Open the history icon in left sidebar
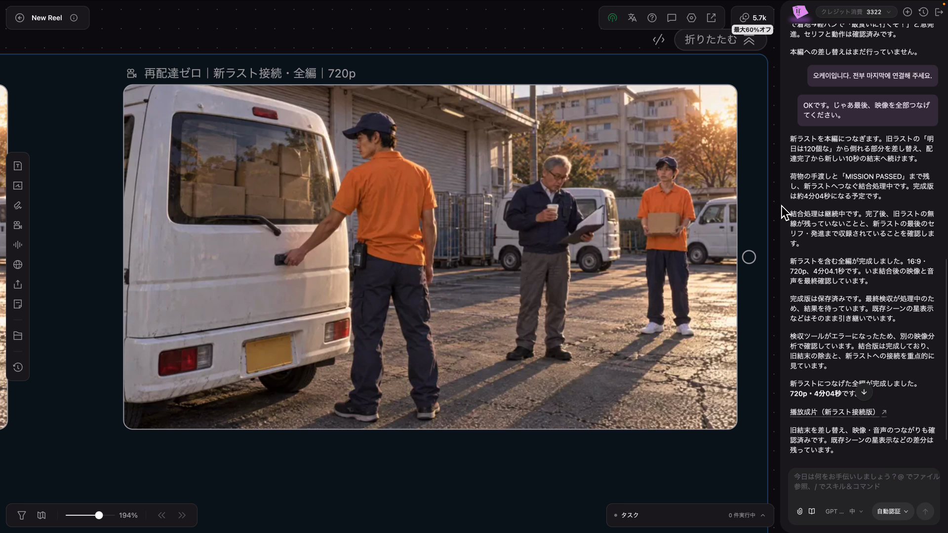This screenshot has width=948, height=533. pyautogui.click(x=18, y=367)
